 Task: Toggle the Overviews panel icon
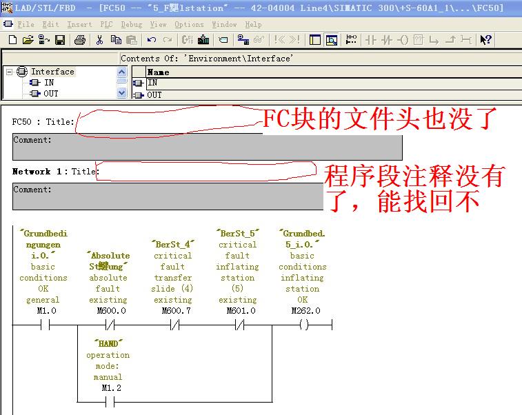[315, 40]
